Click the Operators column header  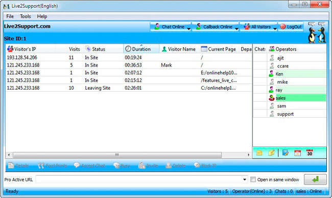(x=297, y=49)
